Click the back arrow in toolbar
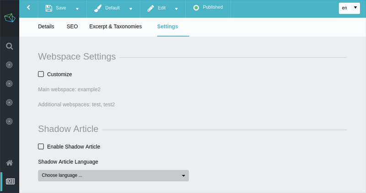 (x=28, y=8)
